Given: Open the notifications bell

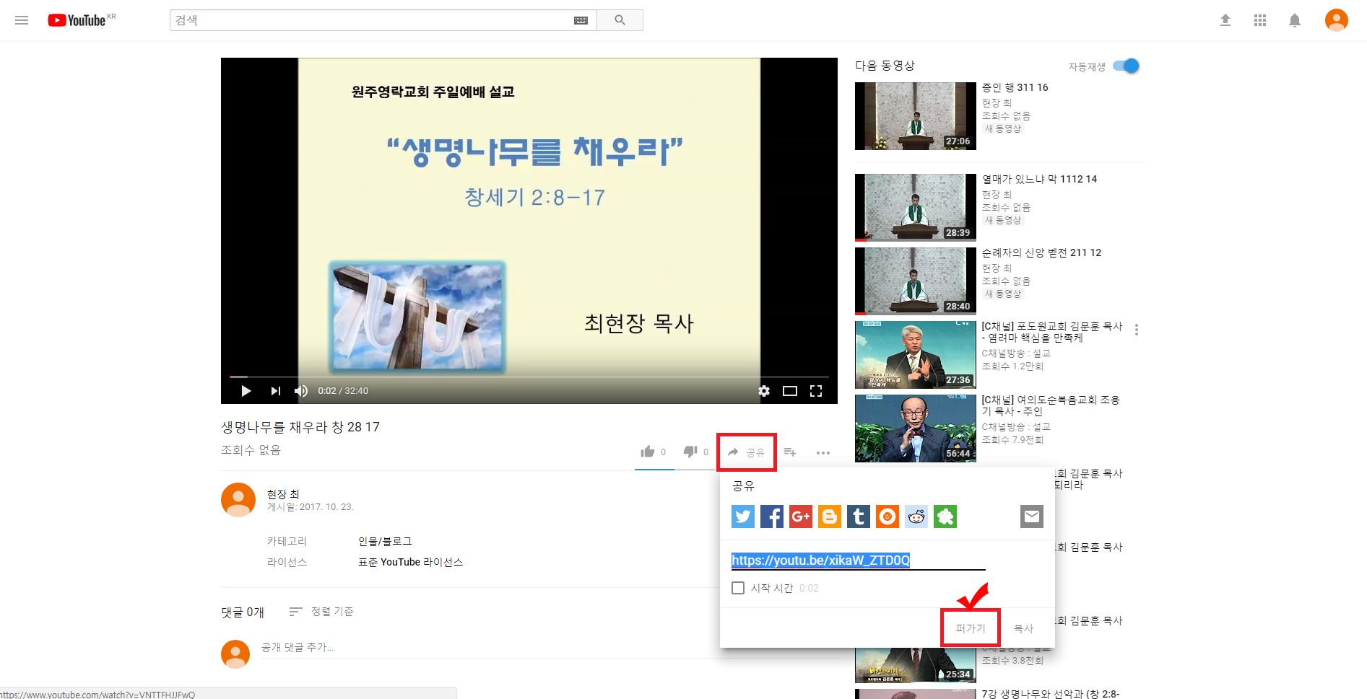Looking at the screenshot, I should tap(1295, 20).
